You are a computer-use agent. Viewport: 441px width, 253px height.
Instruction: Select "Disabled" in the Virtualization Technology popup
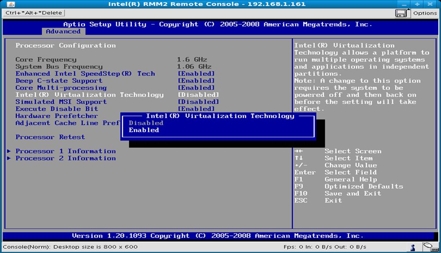pos(145,123)
